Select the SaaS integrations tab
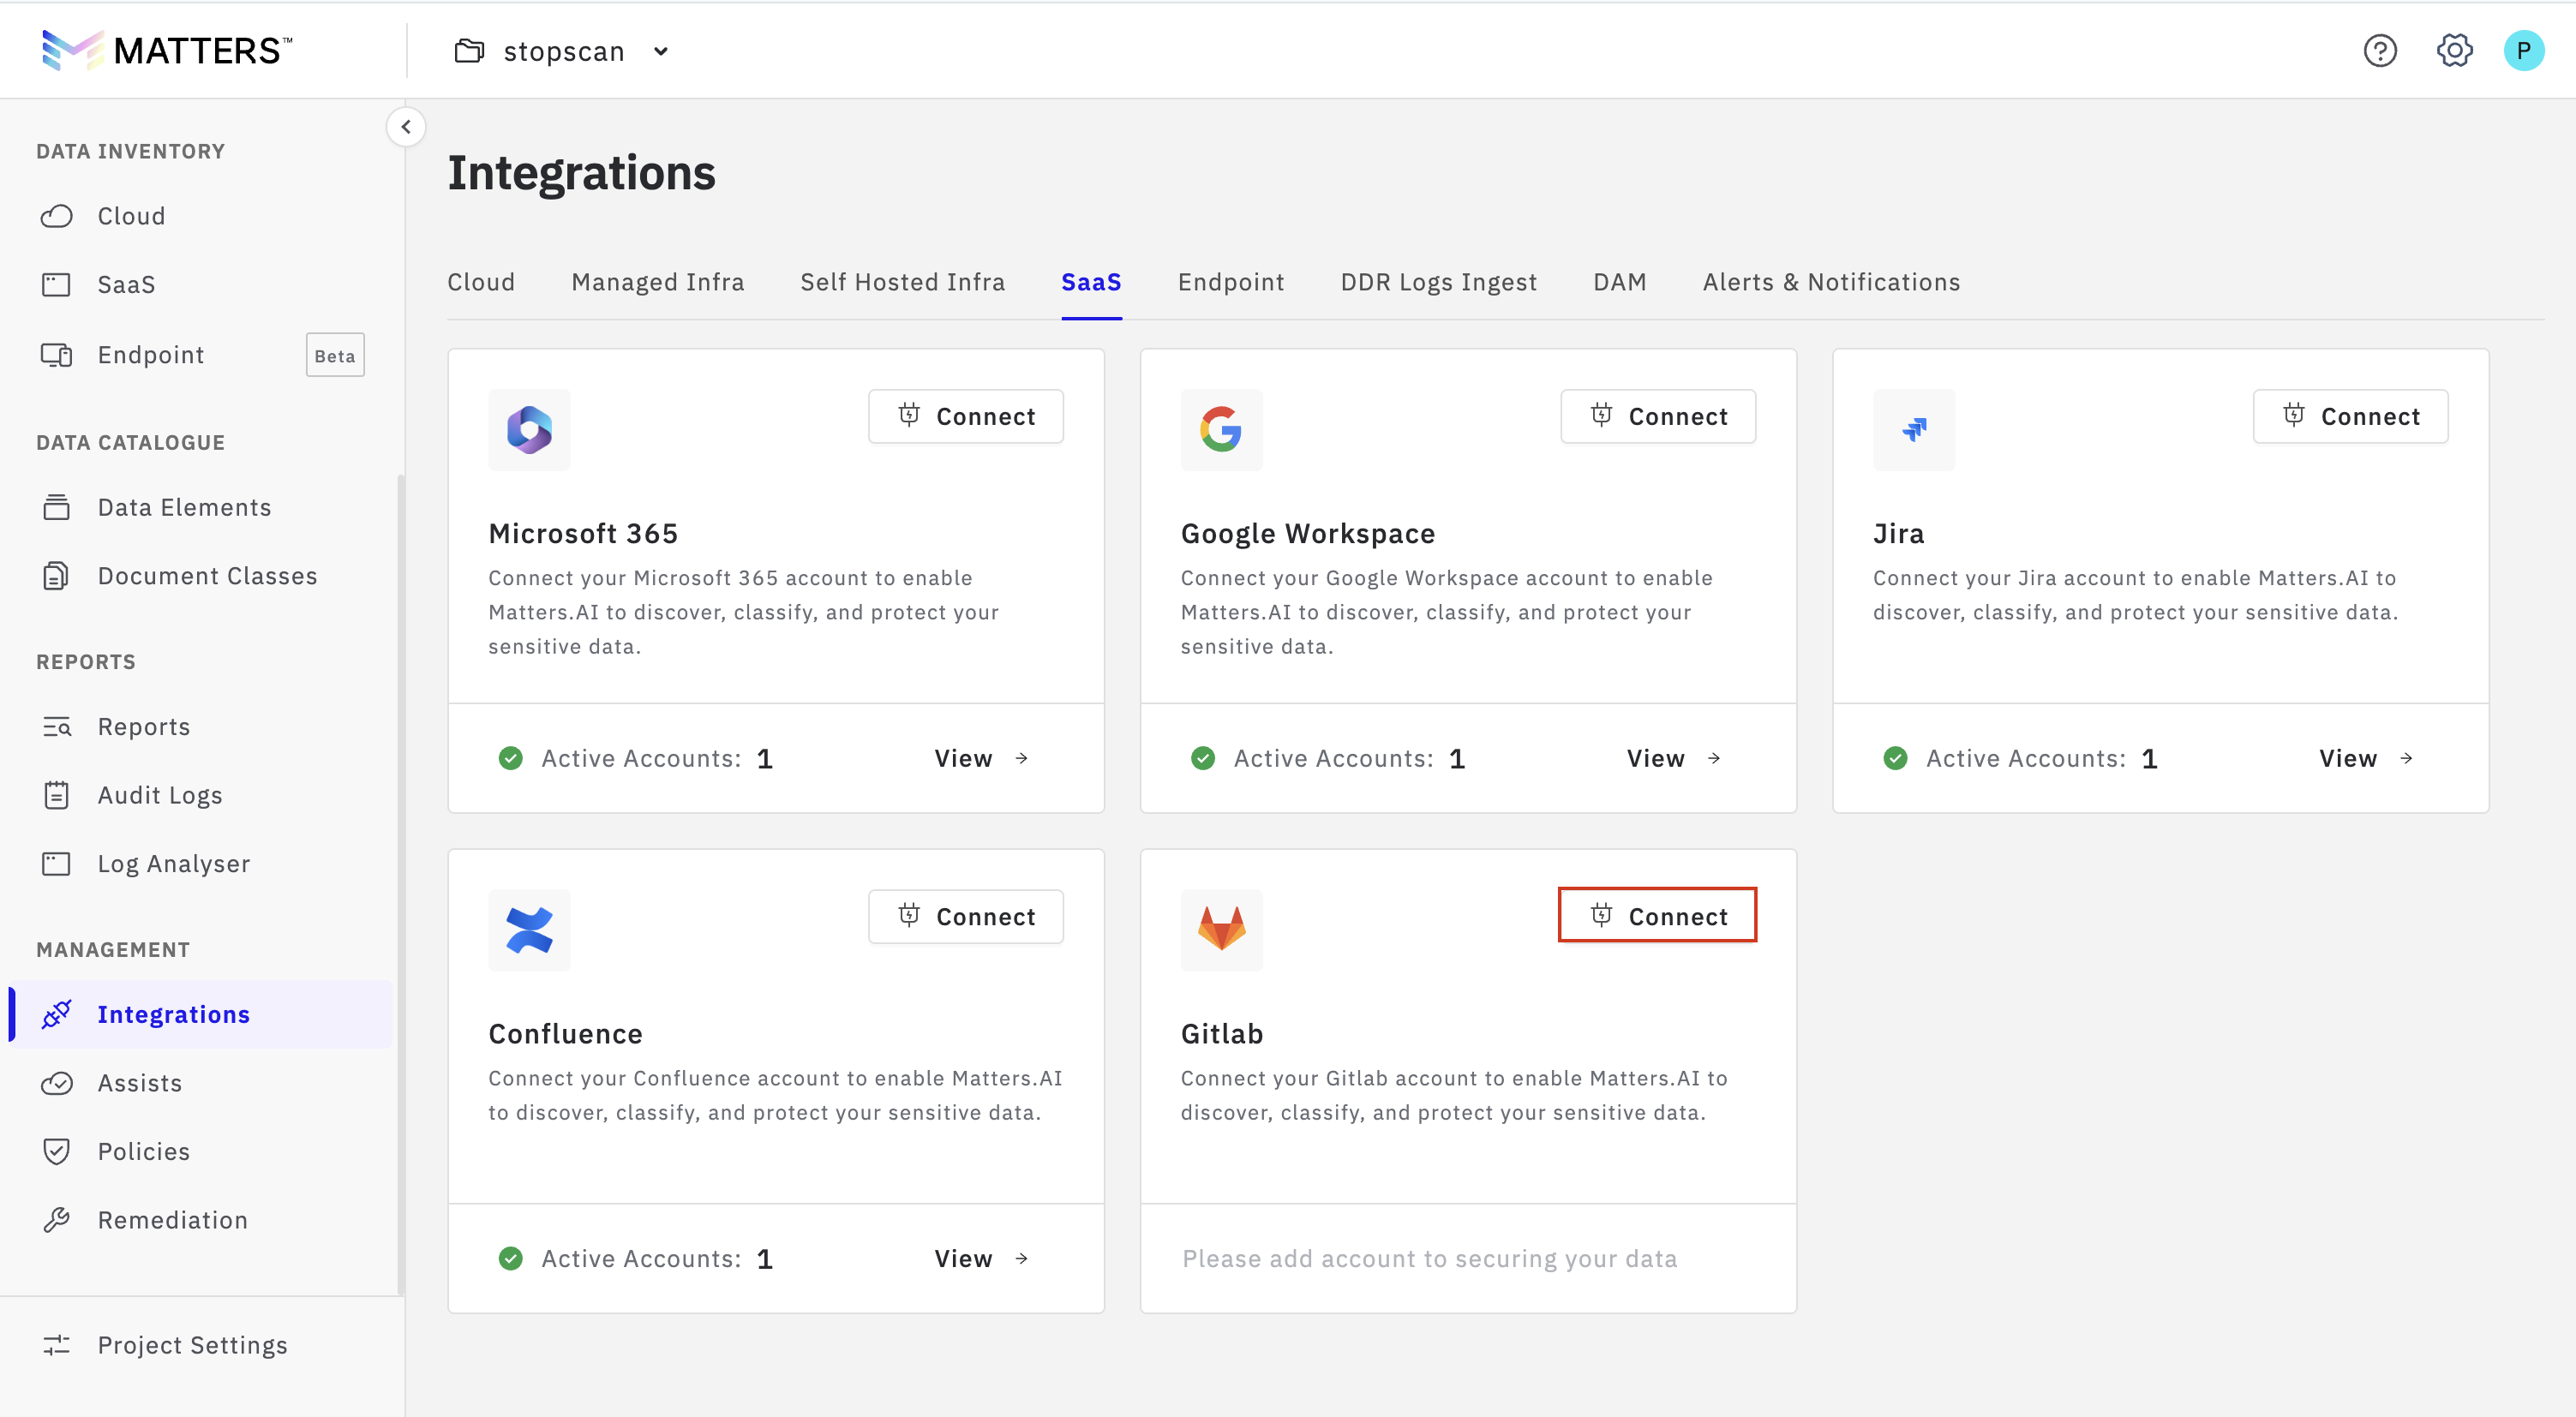Viewport: 2576px width, 1417px height. tap(1091, 282)
